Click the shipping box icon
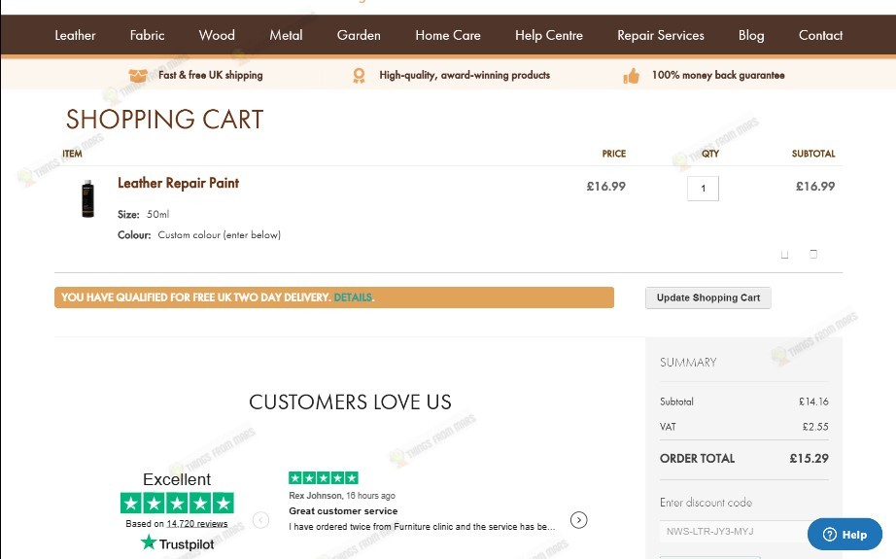Image resolution: width=896 pixels, height=559 pixels. point(138,76)
